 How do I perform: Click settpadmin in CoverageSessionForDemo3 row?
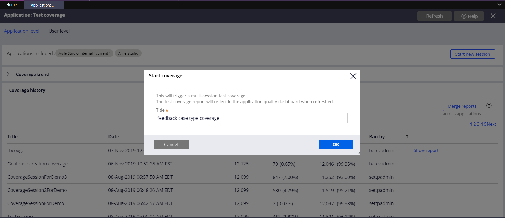[x=381, y=177]
